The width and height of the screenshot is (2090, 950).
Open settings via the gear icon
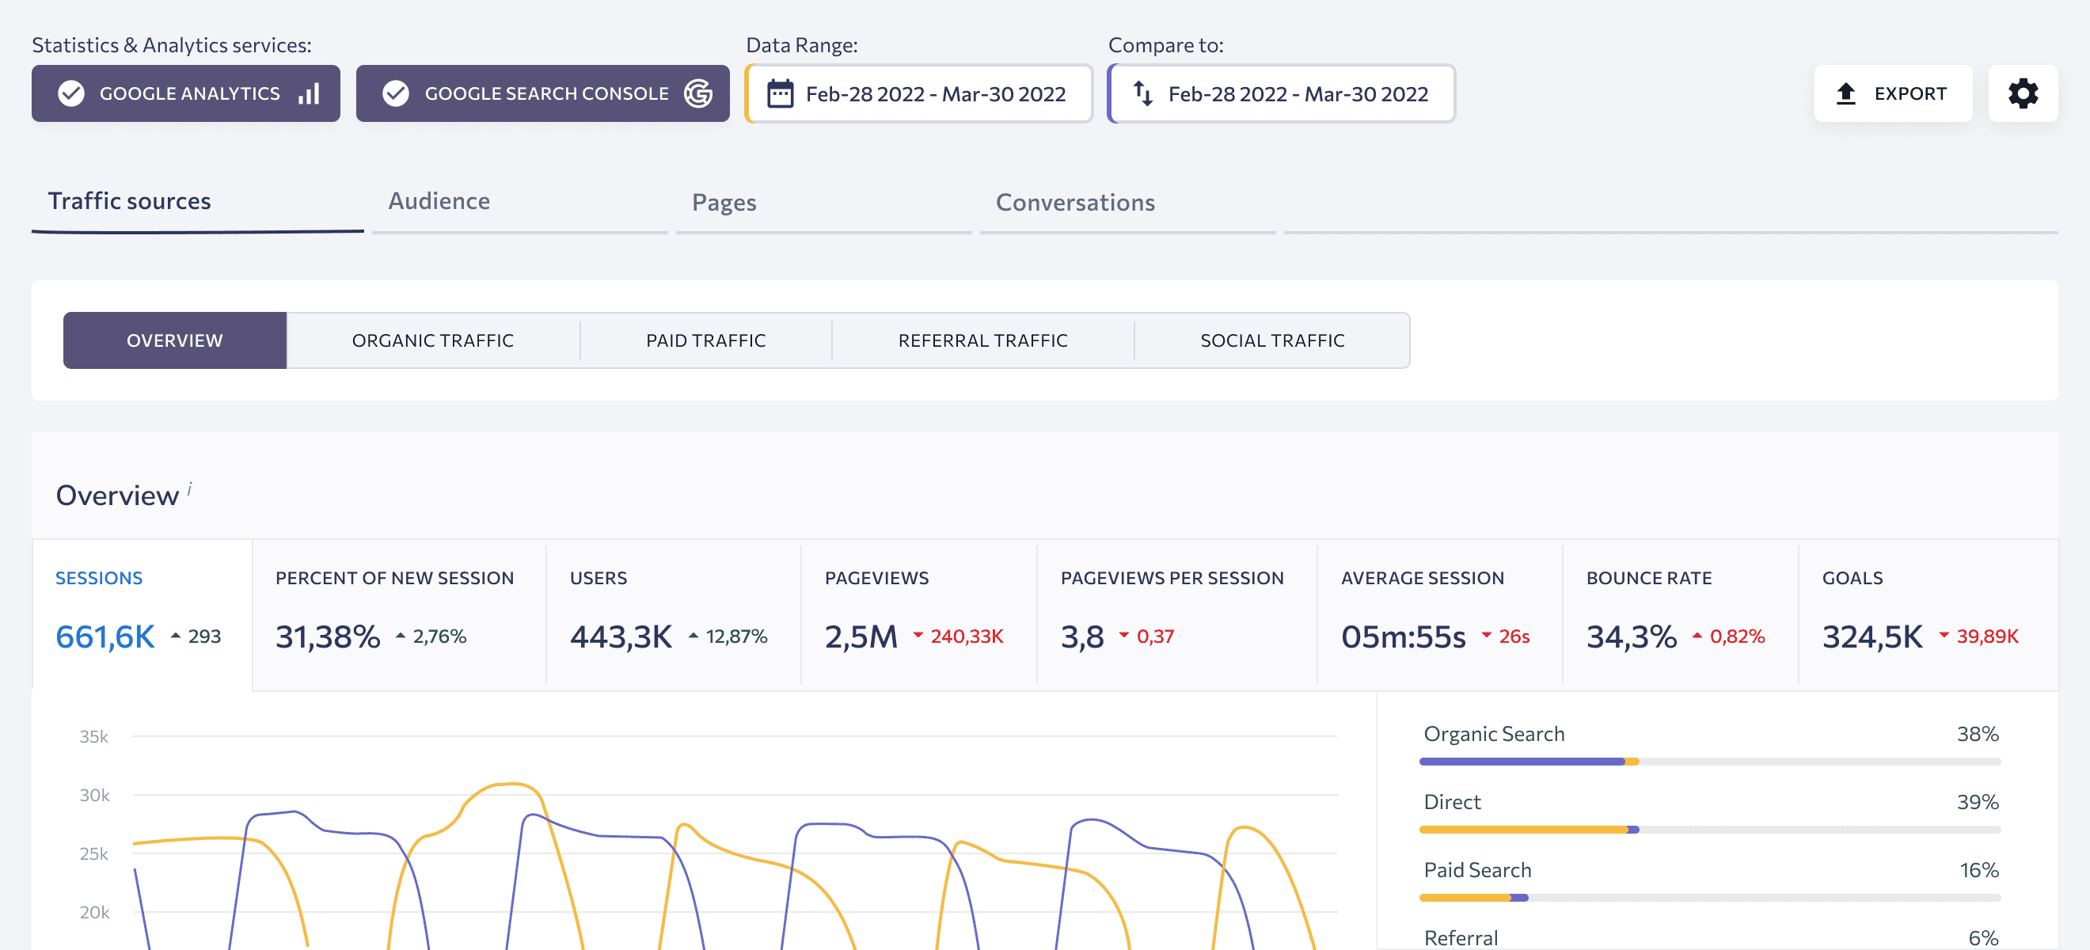(2023, 93)
